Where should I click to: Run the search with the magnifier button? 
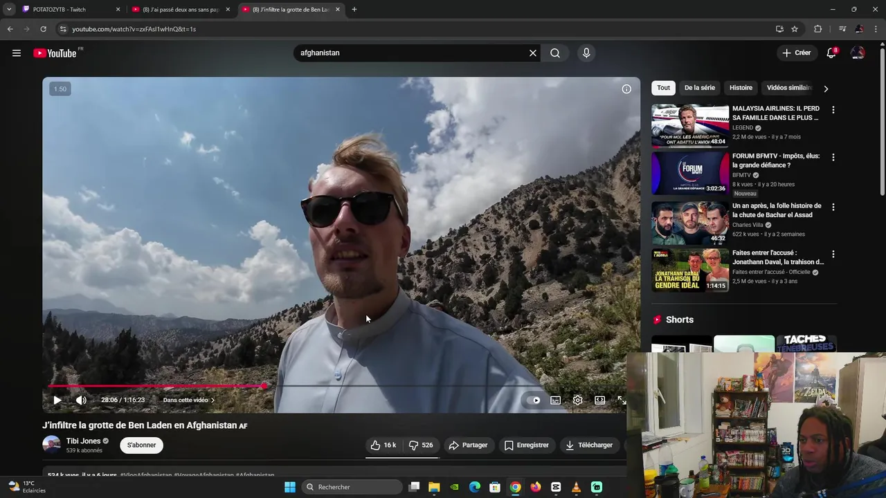coord(555,53)
